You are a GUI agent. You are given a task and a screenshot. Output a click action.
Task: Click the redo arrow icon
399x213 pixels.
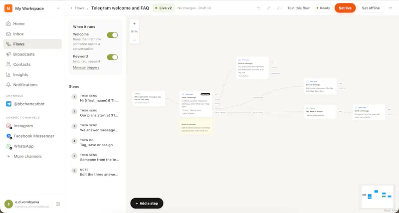point(269,8)
